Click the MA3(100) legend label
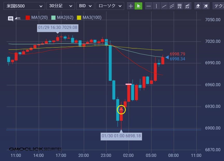Screen dimensions: 224x161 coord(92,18)
